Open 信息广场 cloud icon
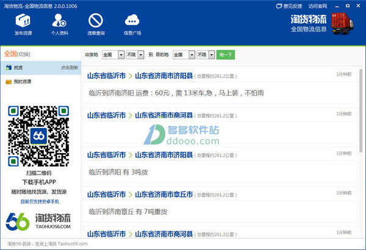 pyautogui.click(x=132, y=21)
